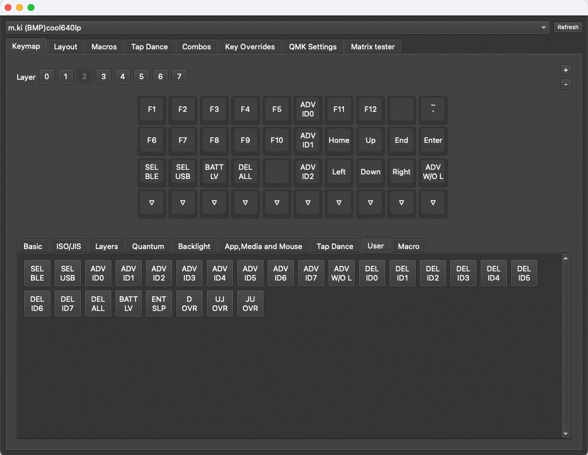Select transparent key below ADV W/O L
Image resolution: width=588 pixels, height=455 pixels.
(433, 203)
